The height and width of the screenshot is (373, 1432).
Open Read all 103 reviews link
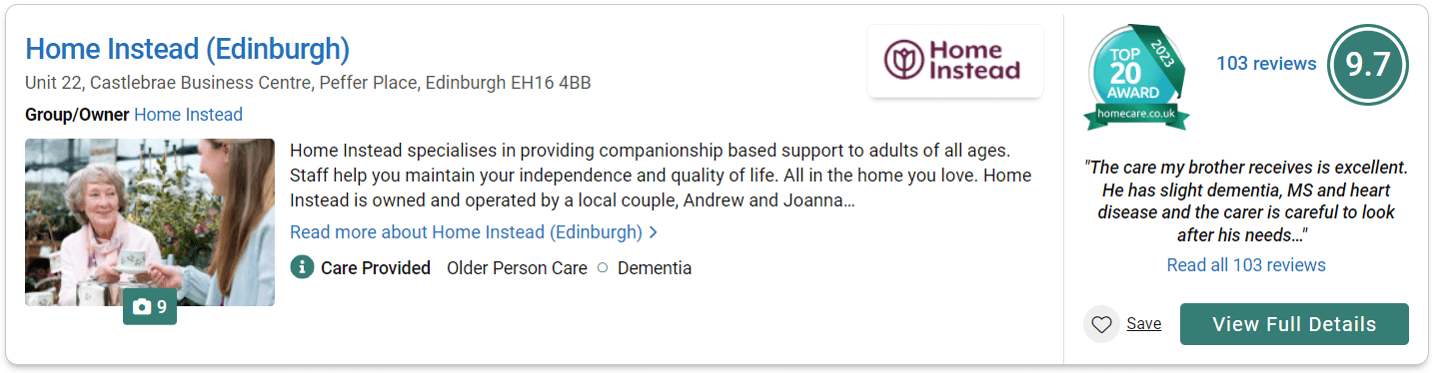(x=1246, y=265)
